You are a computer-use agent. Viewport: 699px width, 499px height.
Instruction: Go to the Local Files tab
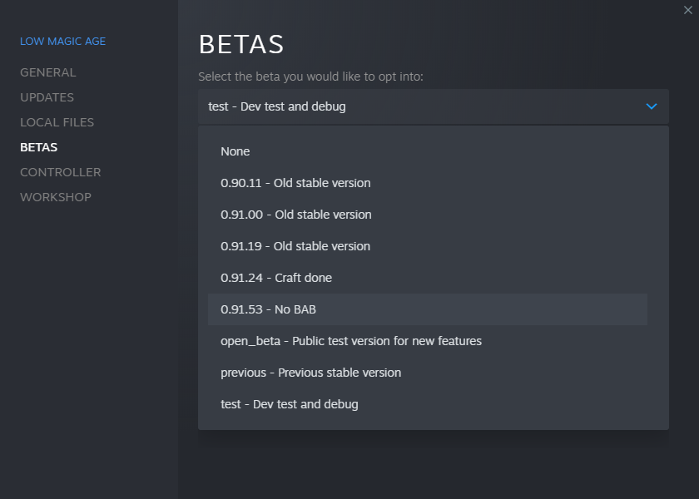(57, 122)
